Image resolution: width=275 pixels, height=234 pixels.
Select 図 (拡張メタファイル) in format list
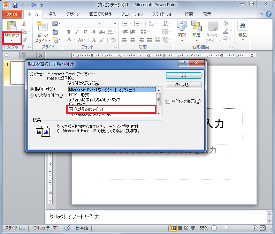pyautogui.click(x=111, y=109)
